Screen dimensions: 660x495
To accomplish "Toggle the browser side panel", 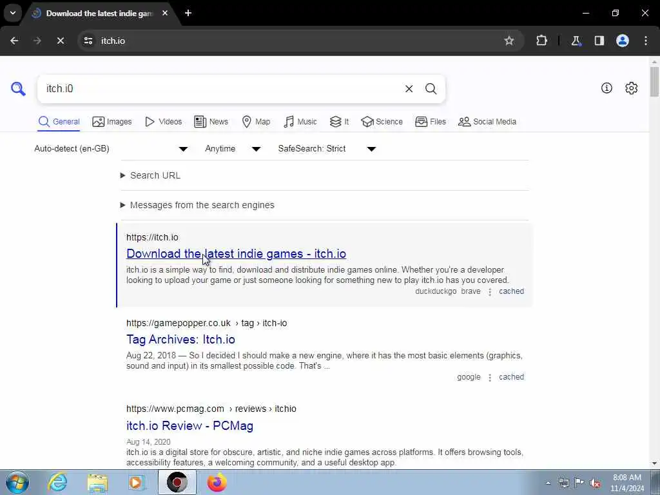I will tap(599, 41).
